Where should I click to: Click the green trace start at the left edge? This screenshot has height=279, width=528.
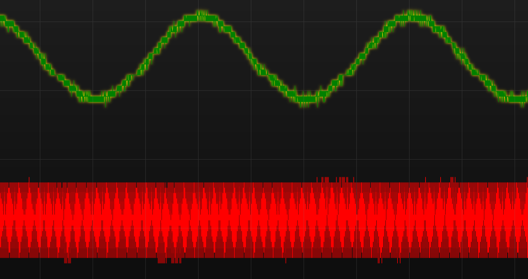[2, 19]
